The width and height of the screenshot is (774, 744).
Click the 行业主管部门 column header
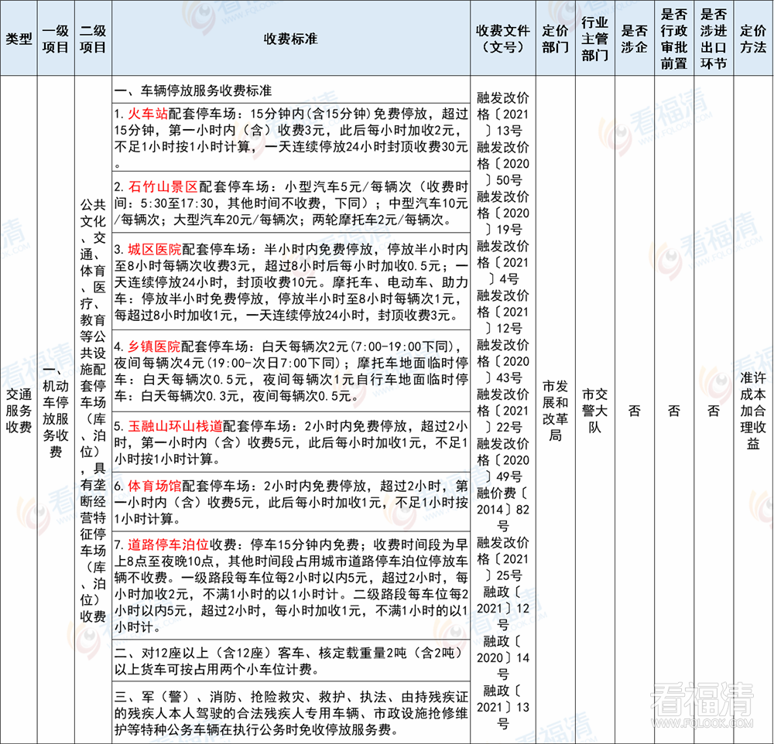tap(594, 39)
